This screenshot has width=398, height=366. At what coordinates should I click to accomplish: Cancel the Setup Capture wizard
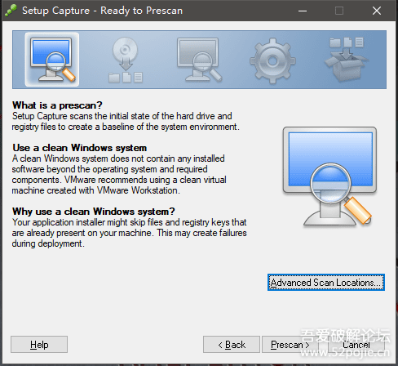coord(356,345)
